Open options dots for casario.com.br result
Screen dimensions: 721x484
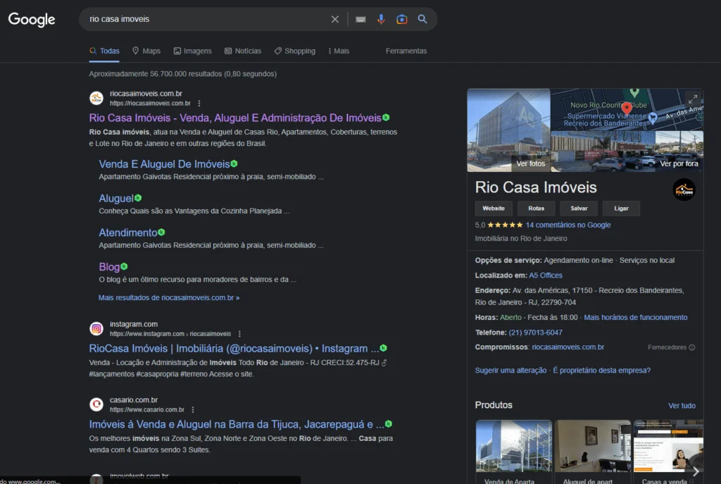coord(193,409)
